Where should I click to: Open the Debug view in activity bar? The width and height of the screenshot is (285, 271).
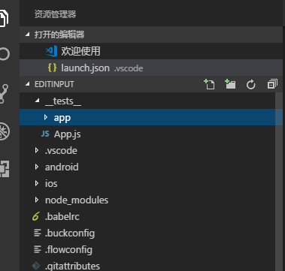click(x=5, y=131)
